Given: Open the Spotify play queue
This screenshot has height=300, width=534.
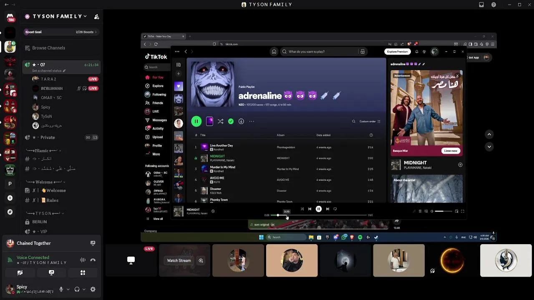Looking at the screenshot, I should coord(420,211).
